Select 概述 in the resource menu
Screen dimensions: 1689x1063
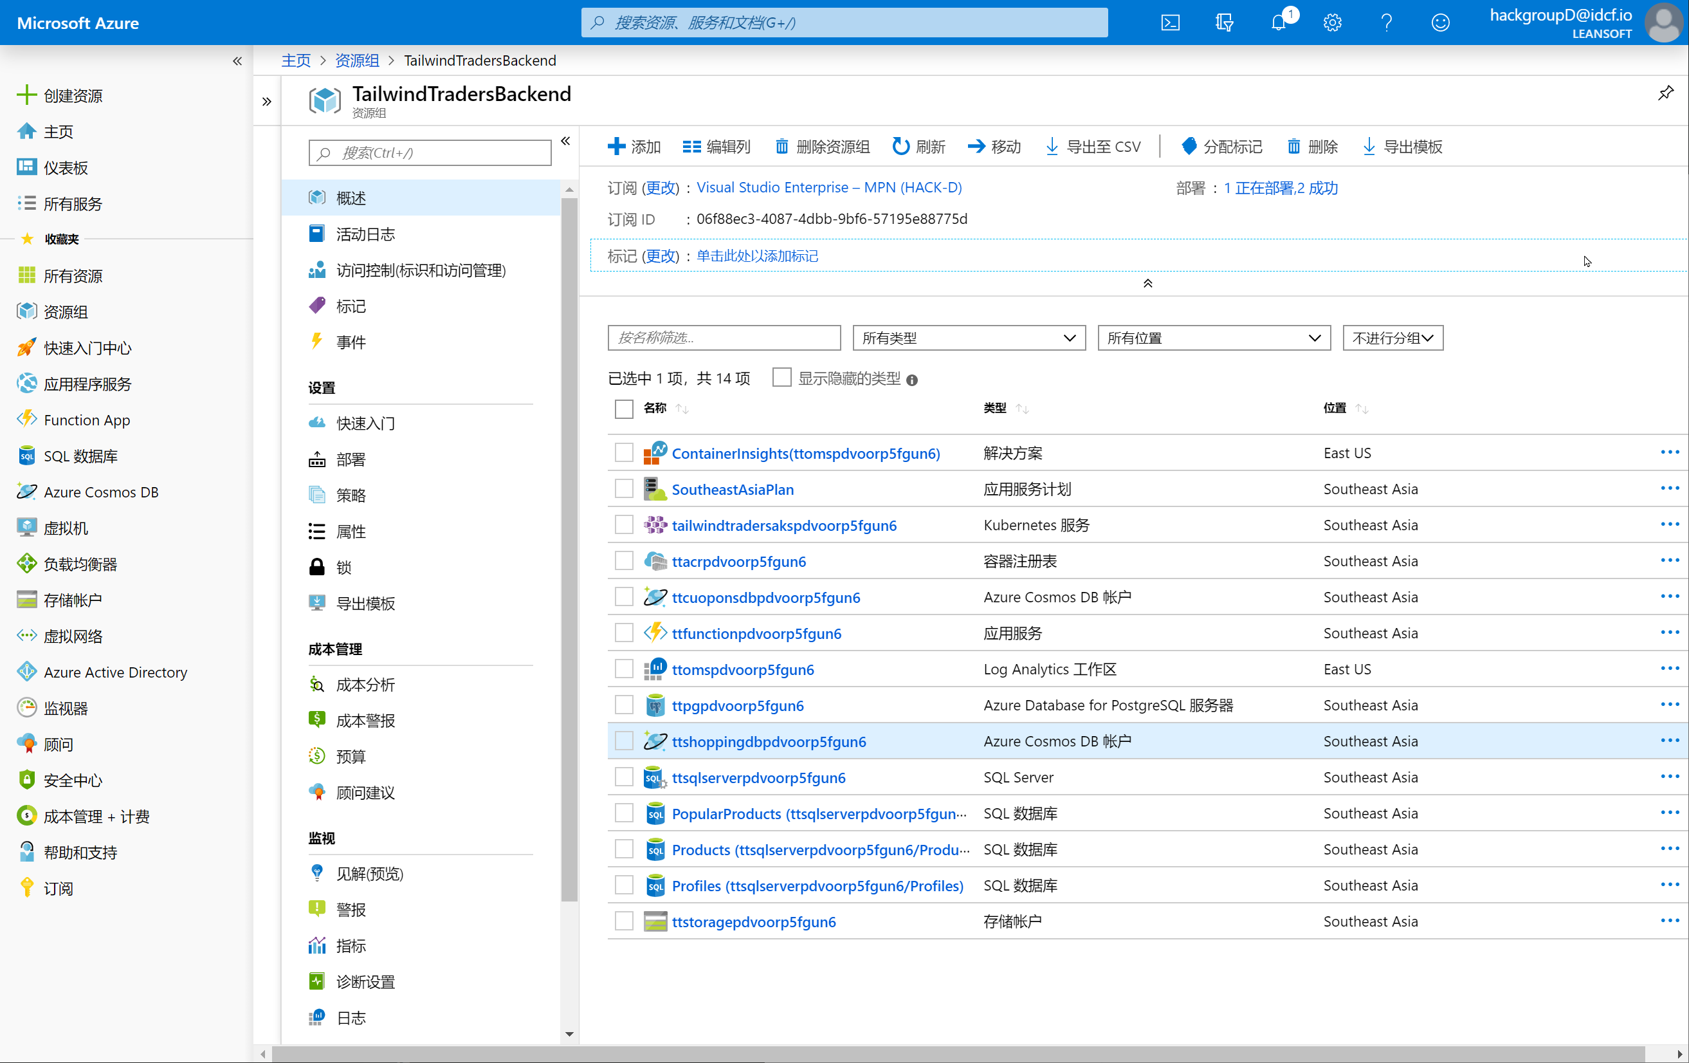421,198
